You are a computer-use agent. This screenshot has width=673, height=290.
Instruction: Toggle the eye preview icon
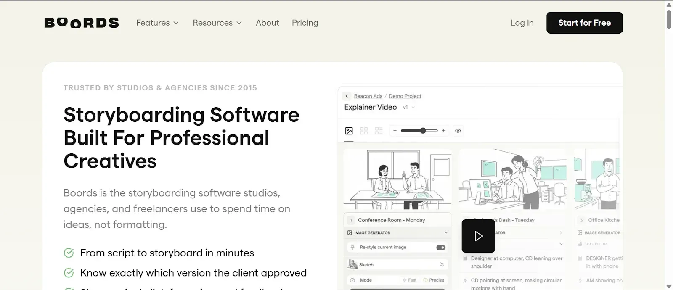[458, 131]
